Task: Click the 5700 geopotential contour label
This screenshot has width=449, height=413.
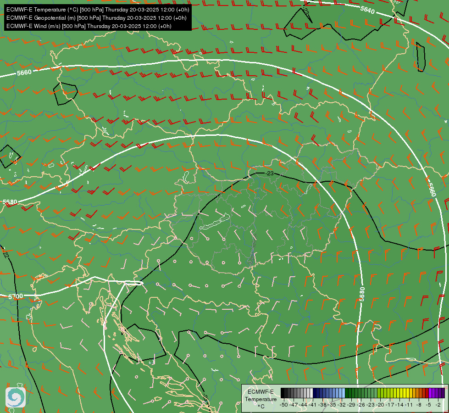Action: (x=16, y=296)
